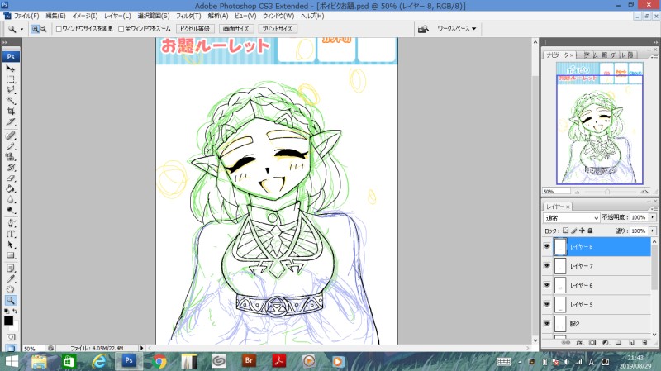661x371 pixels.
Task: Hide レイヤー 6 with eye icon
Action: pos(547,285)
